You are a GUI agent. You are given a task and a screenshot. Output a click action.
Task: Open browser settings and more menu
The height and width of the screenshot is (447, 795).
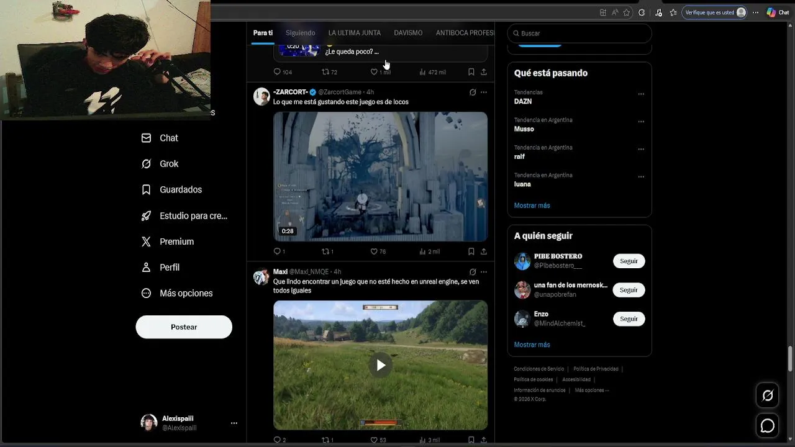coord(756,12)
